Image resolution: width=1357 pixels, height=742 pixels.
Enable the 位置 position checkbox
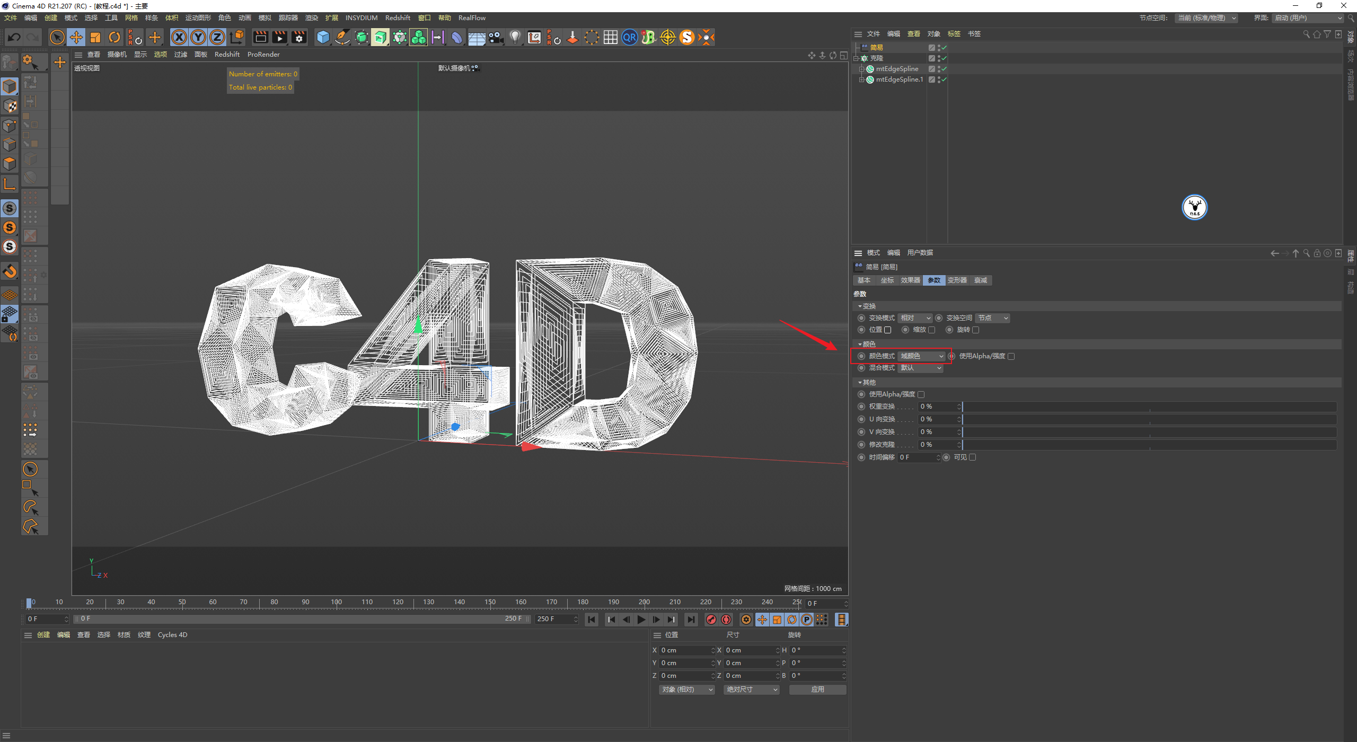(x=888, y=330)
